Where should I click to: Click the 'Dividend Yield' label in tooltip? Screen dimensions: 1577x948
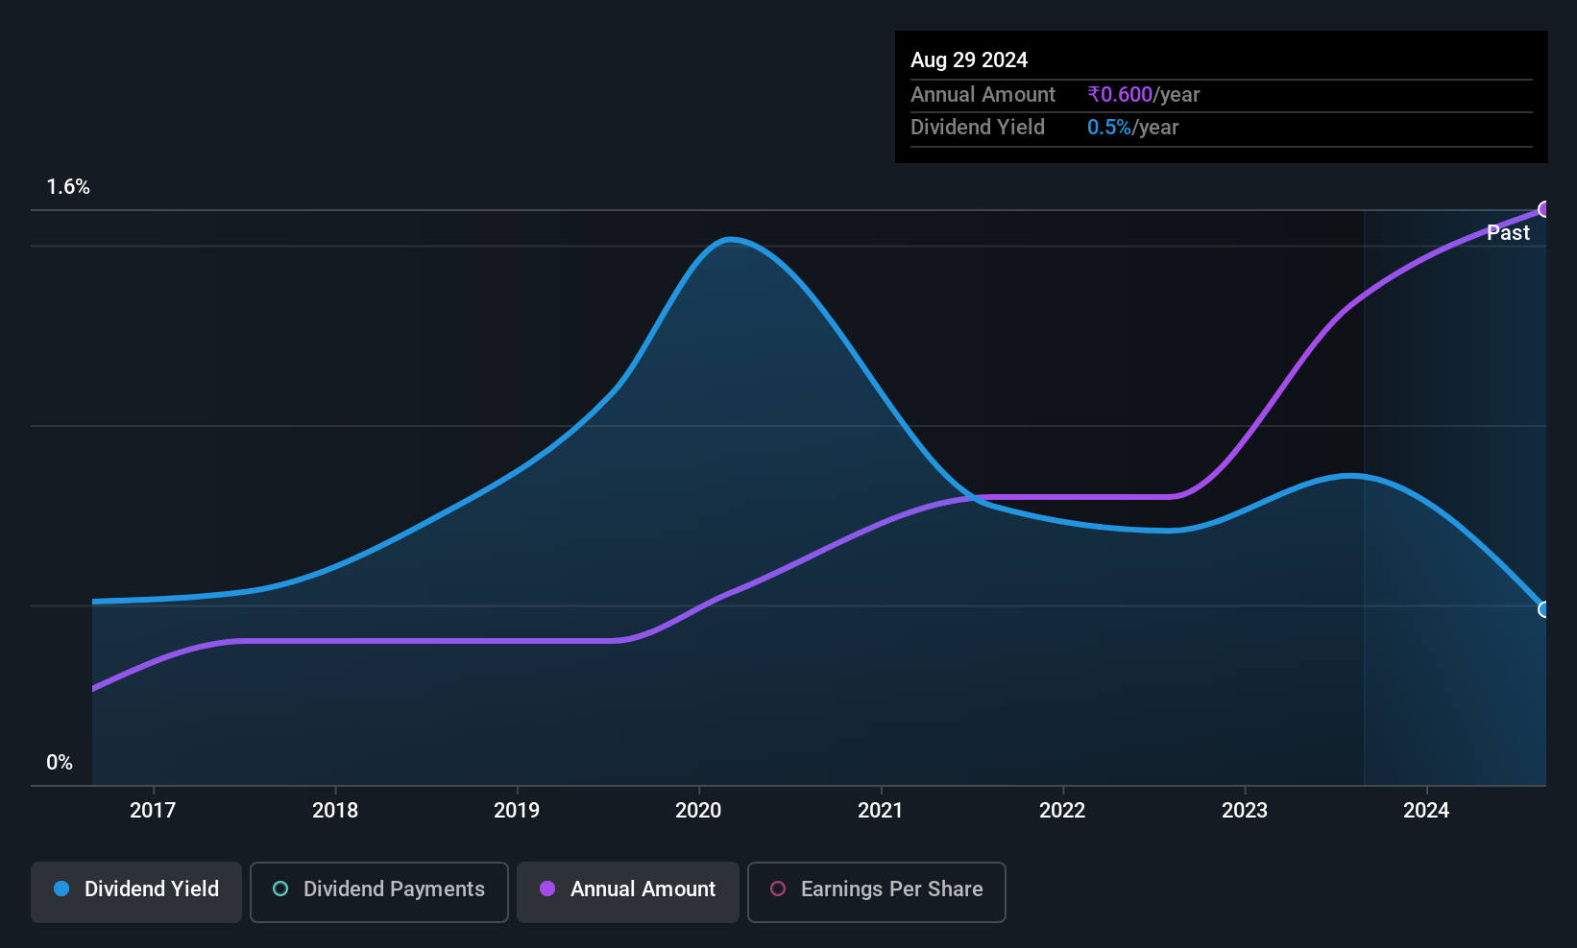978,128
